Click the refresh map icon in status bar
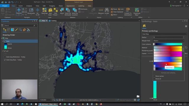Image resolution: width=189 pixels, height=106 pixels. pyautogui.click(x=139, y=100)
